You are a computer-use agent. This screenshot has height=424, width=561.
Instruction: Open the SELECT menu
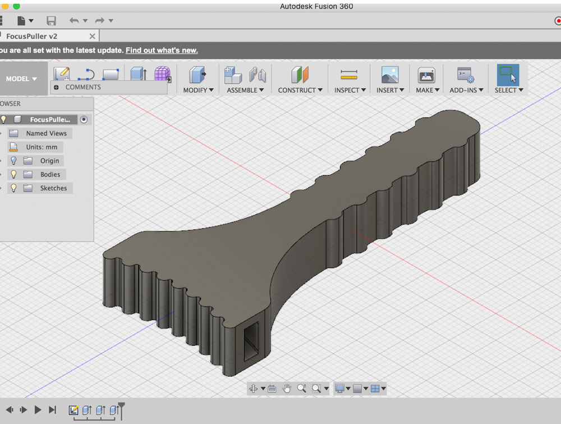point(509,90)
